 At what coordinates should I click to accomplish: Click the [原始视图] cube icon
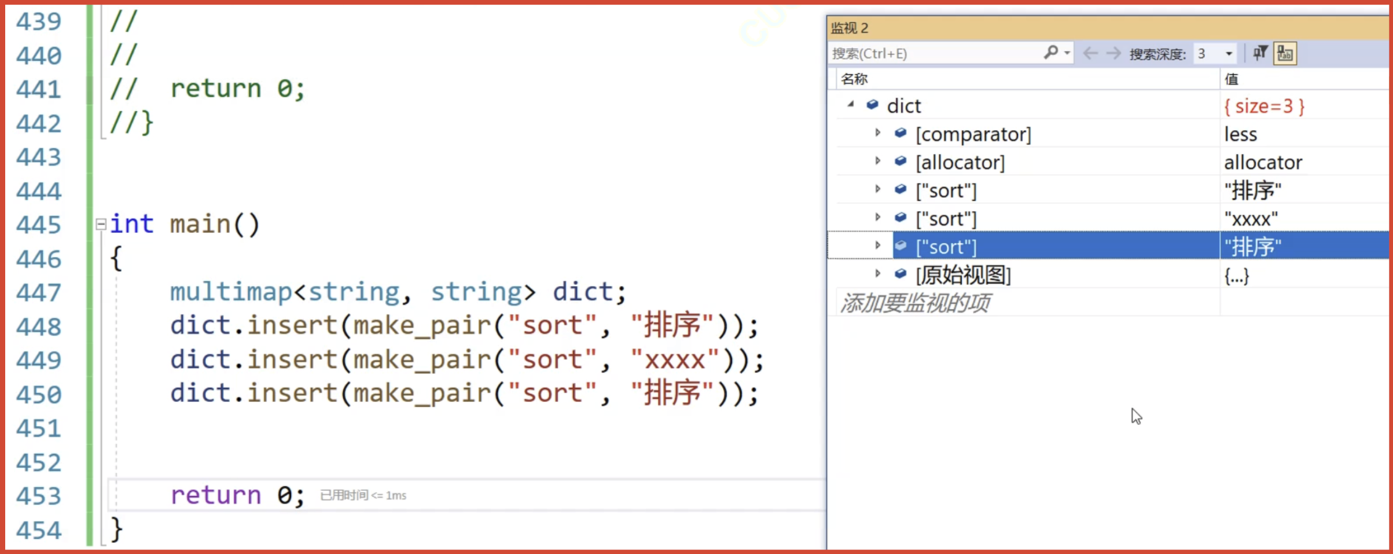click(900, 273)
